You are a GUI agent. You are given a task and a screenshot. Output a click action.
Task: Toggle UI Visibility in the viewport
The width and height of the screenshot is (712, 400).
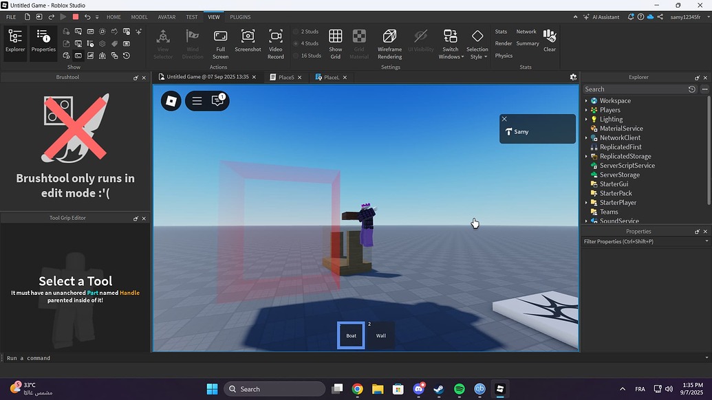tap(421, 41)
